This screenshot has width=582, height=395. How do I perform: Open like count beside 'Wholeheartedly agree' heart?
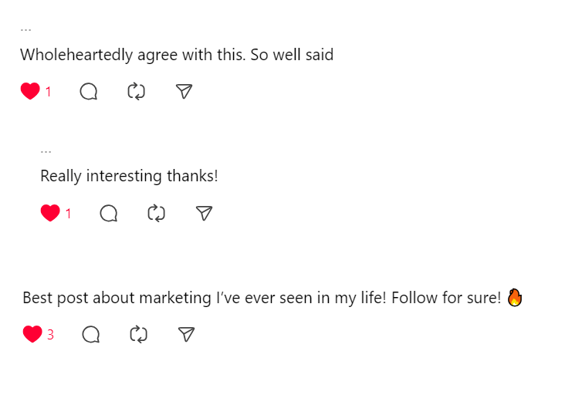pyautogui.click(x=49, y=92)
